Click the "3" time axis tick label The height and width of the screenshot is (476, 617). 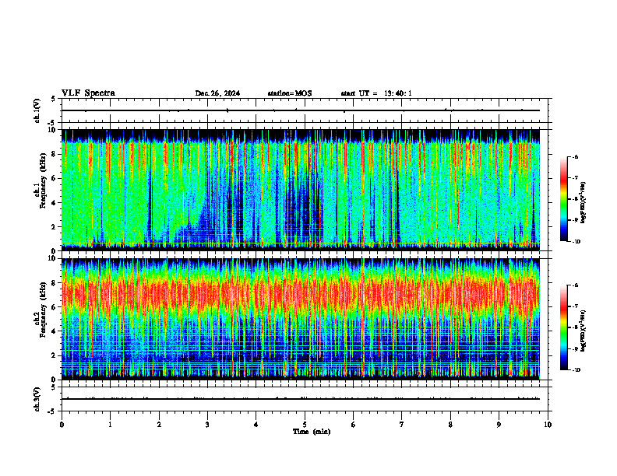coord(207,425)
